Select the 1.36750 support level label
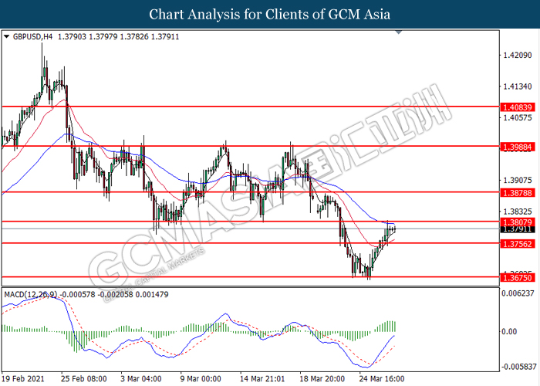The image size is (540, 386). (x=518, y=278)
